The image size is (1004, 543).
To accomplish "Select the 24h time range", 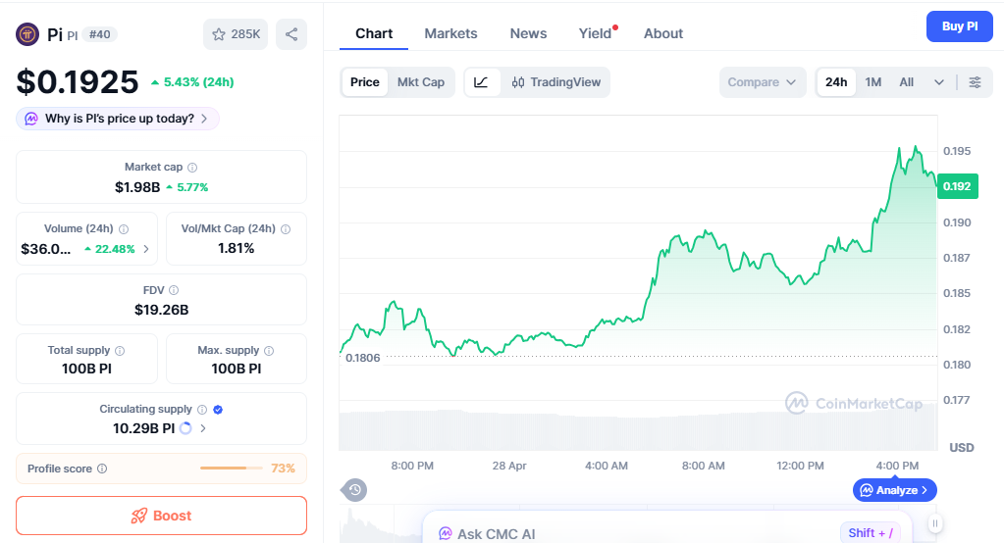I will (836, 82).
